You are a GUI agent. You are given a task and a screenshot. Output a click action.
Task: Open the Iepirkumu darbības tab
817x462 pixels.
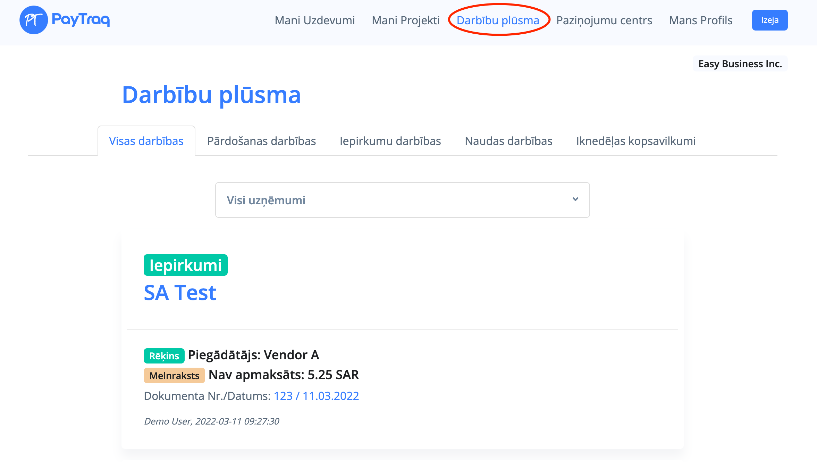click(x=390, y=141)
